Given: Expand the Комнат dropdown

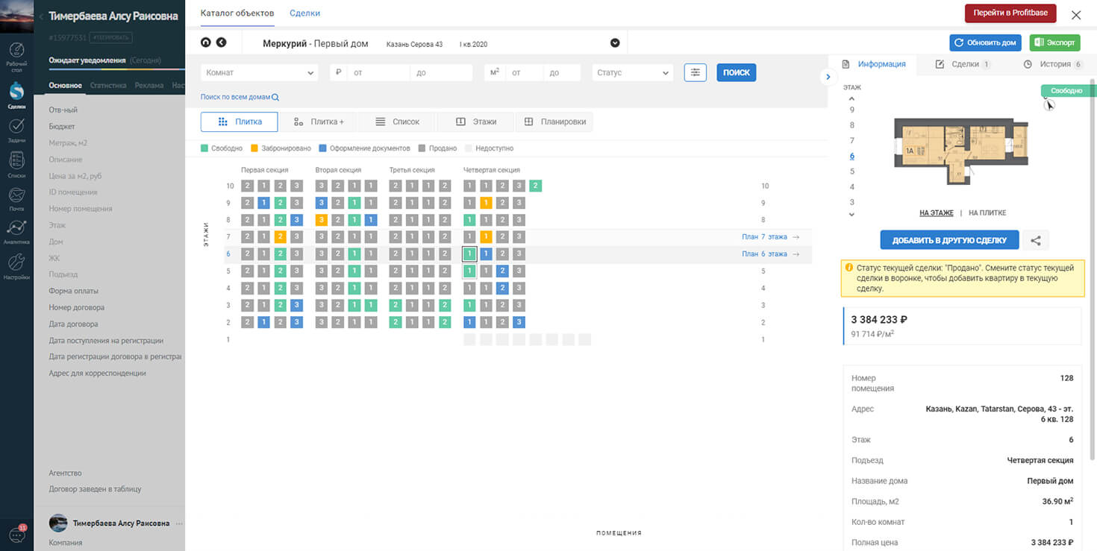Looking at the screenshot, I should [259, 72].
